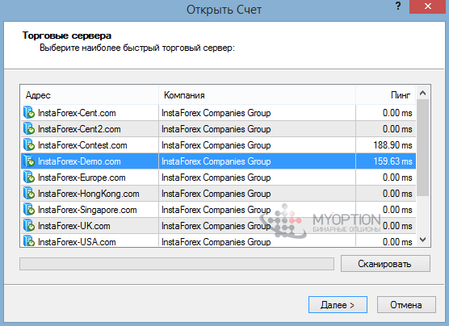Click the scrollbar up arrow

pos(422,93)
